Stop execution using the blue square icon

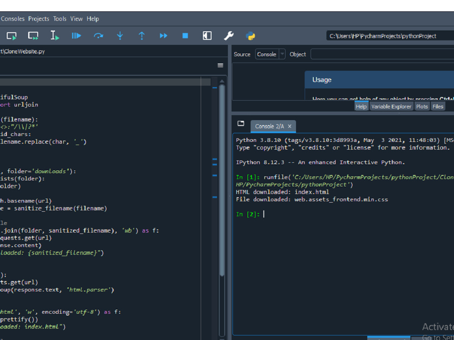tap(185, 35)
